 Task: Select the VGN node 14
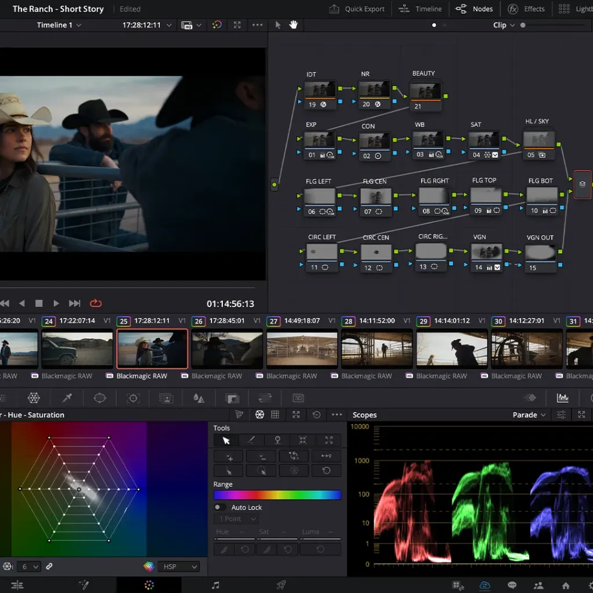tap(486, 258)
